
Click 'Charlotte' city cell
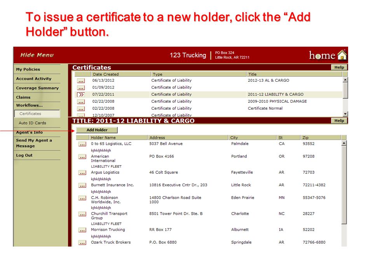tap(240, 213)
